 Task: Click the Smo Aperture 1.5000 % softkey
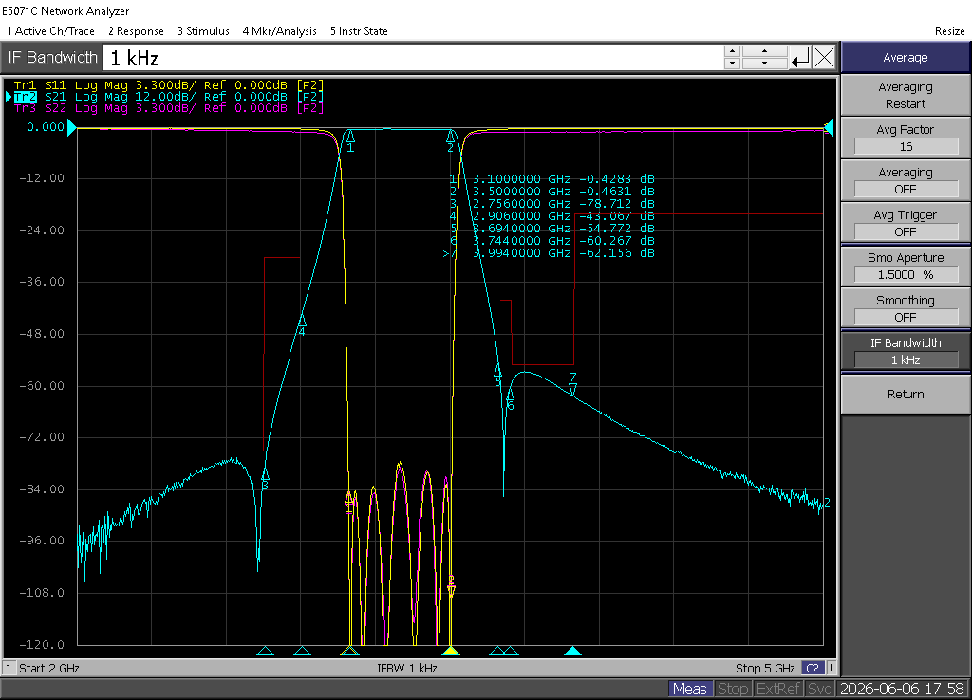pos(906,266)
